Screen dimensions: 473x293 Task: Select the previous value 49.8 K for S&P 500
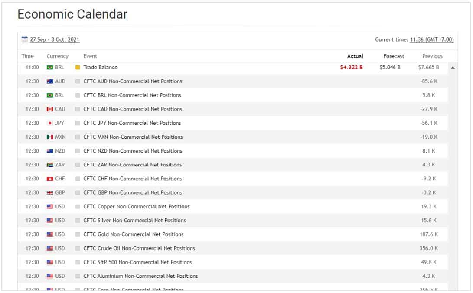(x=428, y=262)
